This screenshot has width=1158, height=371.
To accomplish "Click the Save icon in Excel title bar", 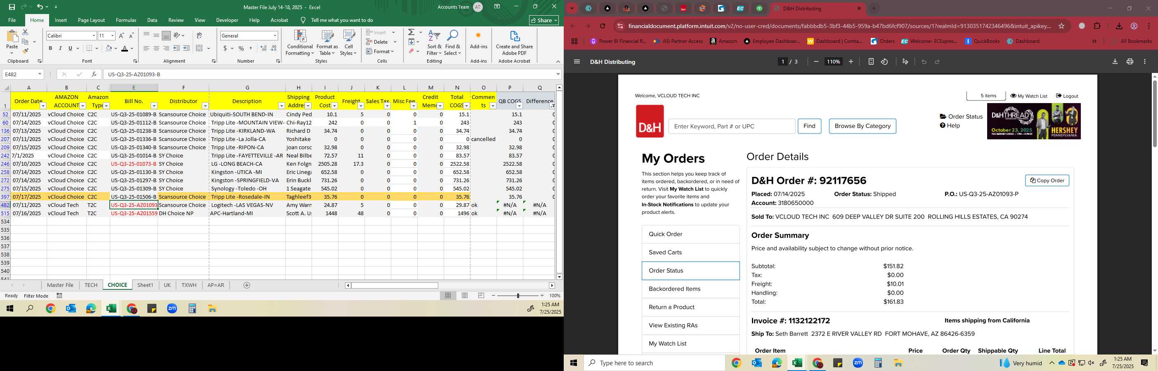I will [x=12, y=7].
